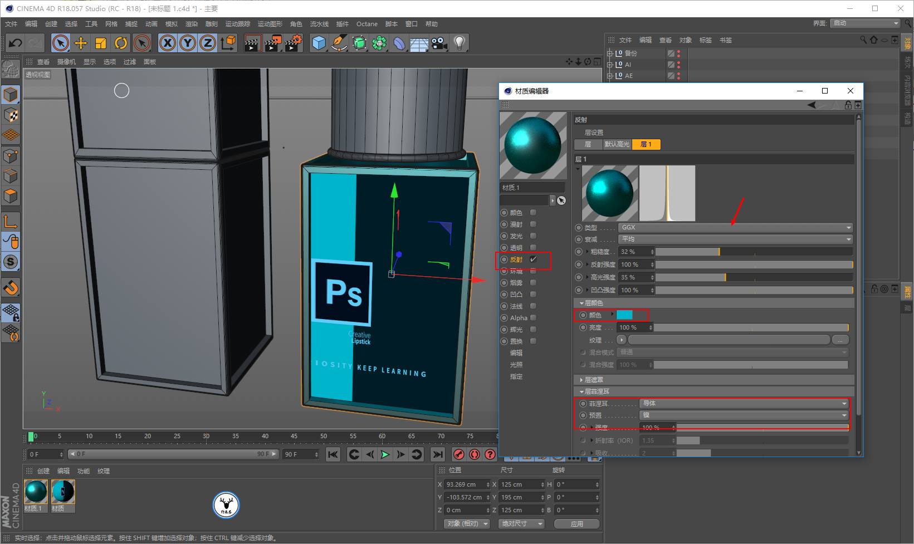This screenshot has width=914, height=544.
Task: Click the autokeying button
Action: (475, 454)
